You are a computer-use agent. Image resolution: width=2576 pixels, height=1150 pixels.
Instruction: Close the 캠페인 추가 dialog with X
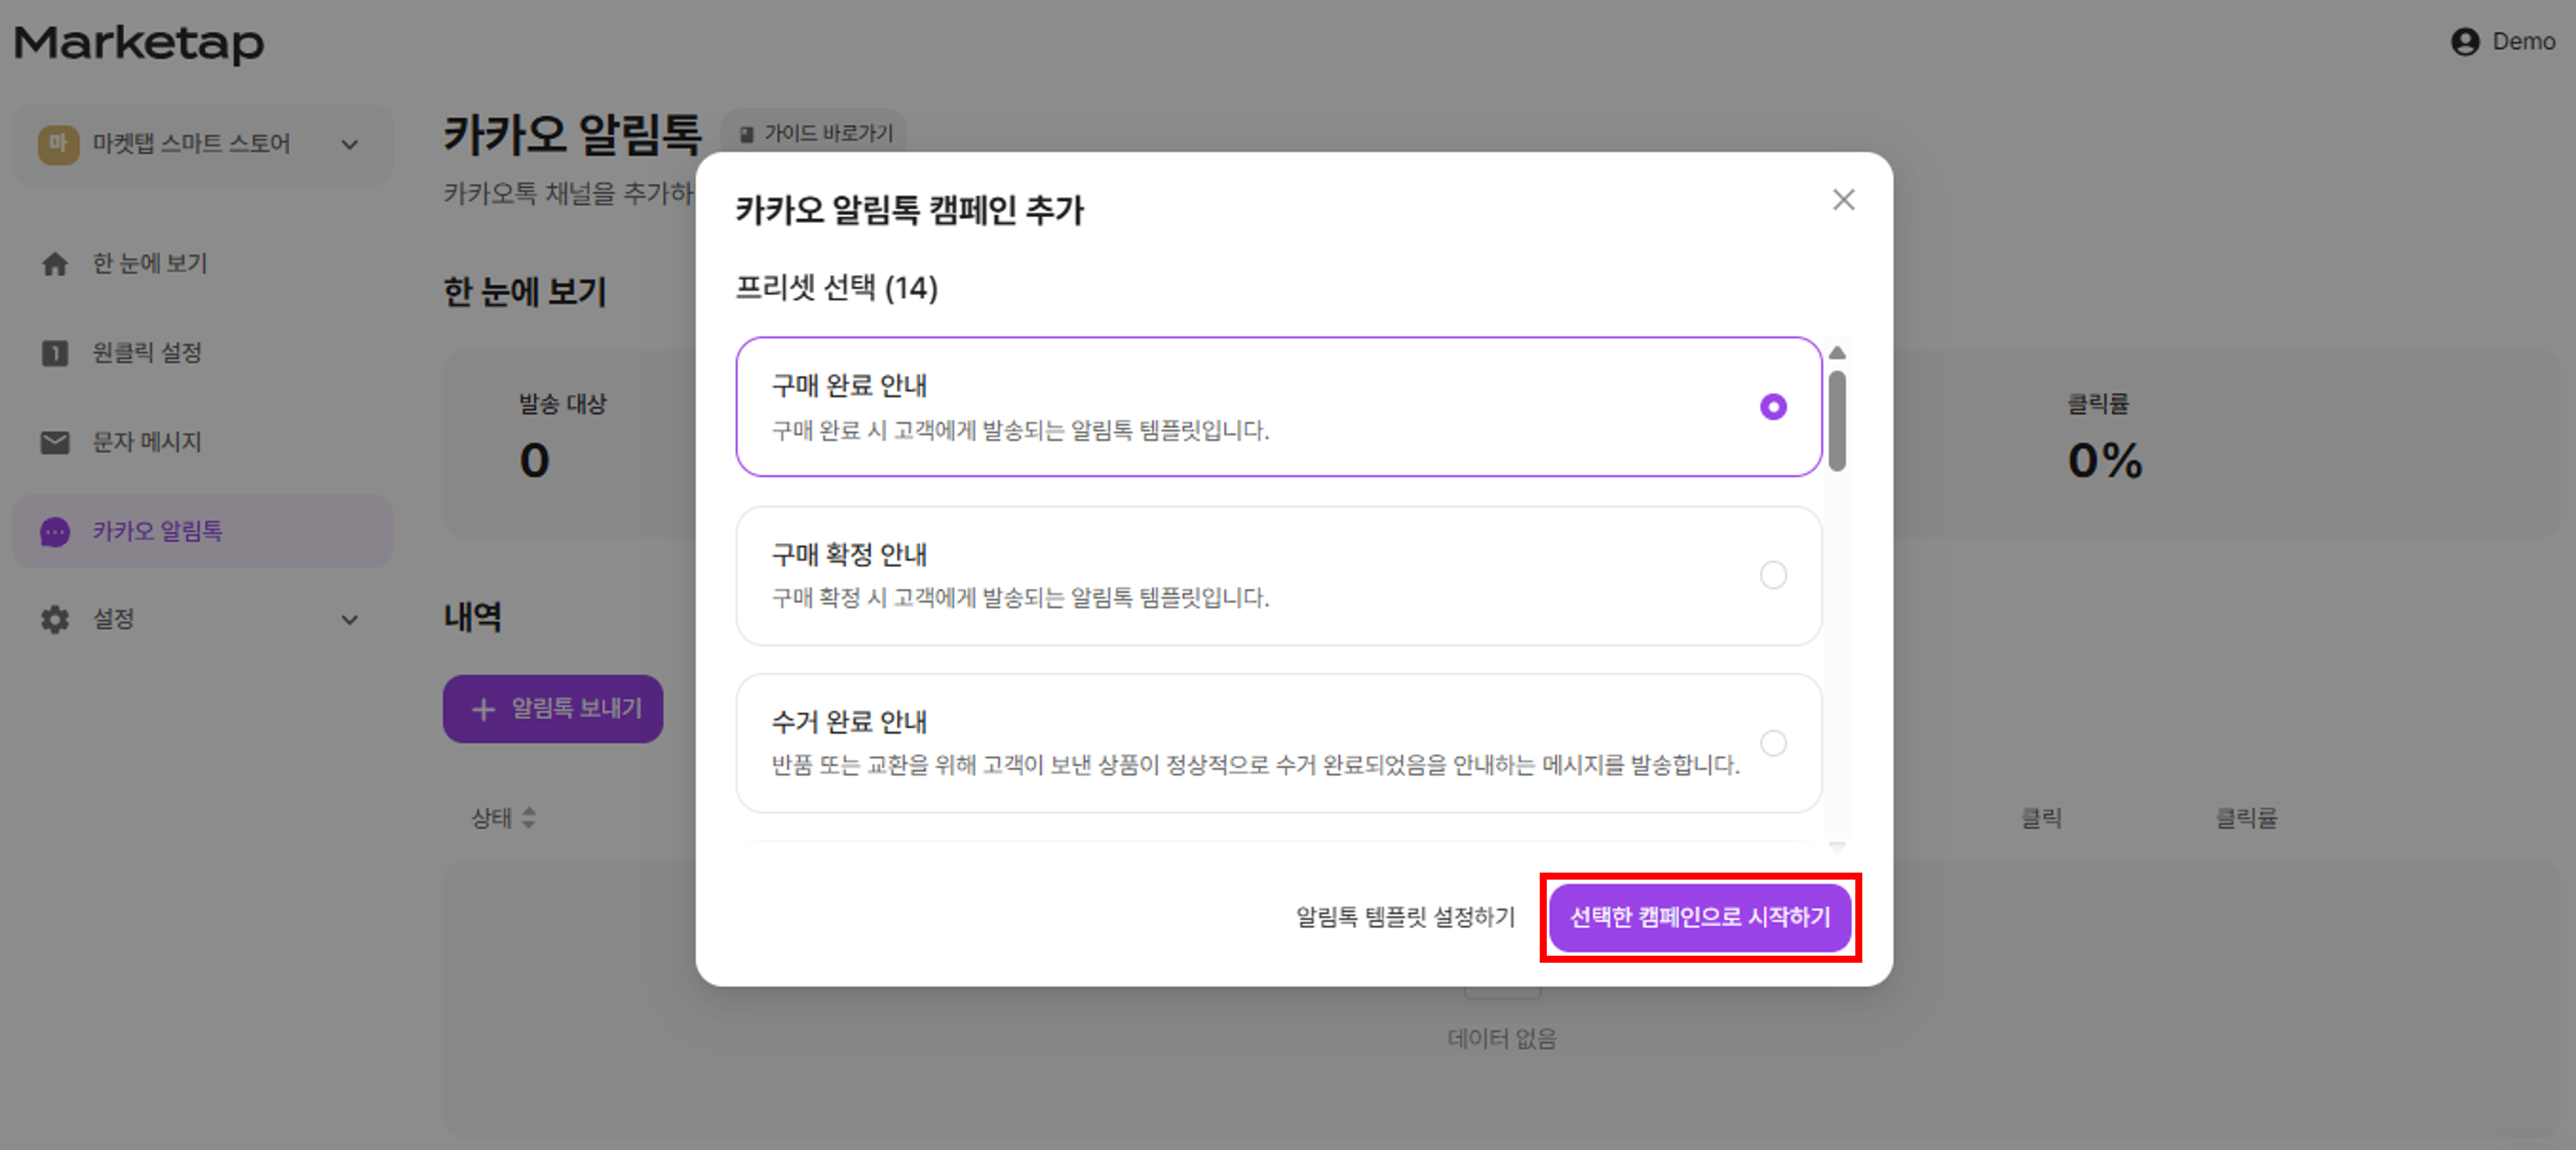[1843, 200]
